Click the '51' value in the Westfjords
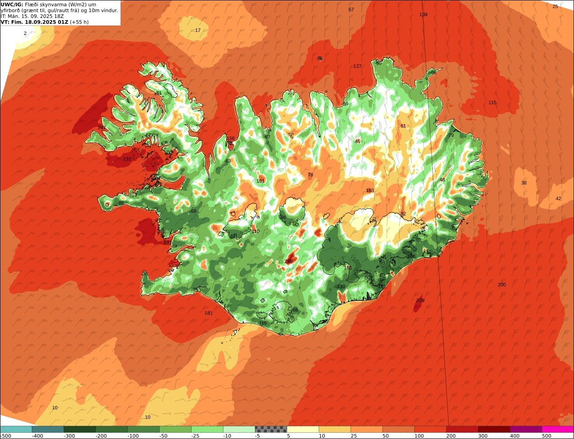 159,93
